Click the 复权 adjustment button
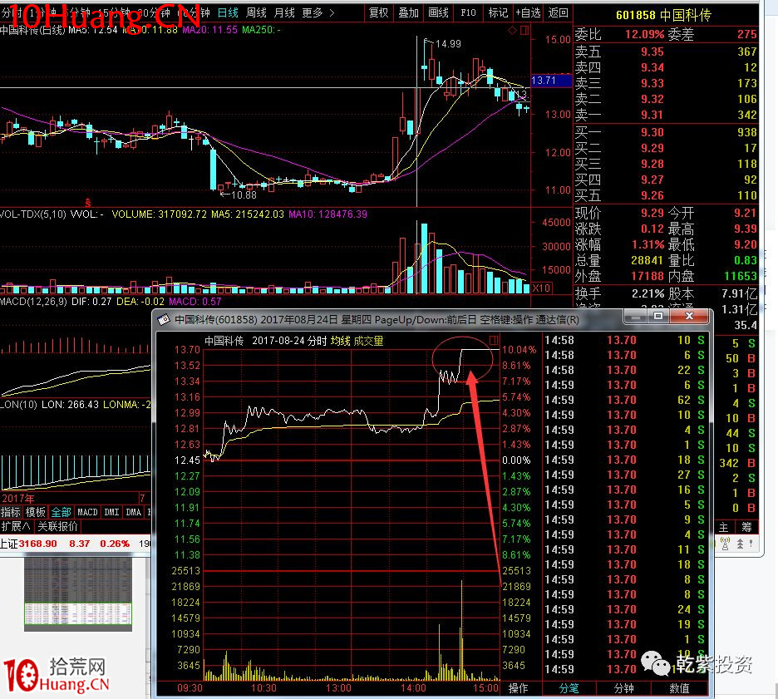Viewport: 778px width, 699px height. coord(378,13)
